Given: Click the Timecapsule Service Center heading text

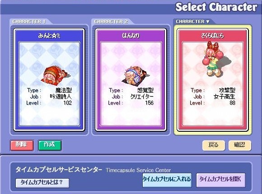Looking at the screenshot, I should 138,170.
